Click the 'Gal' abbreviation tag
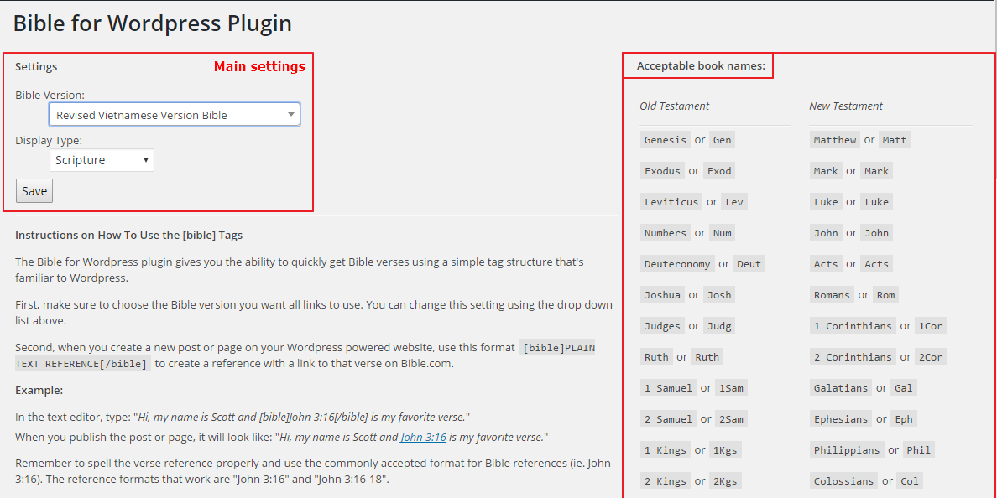The image size is (997, 498). (x=904, y=388)
